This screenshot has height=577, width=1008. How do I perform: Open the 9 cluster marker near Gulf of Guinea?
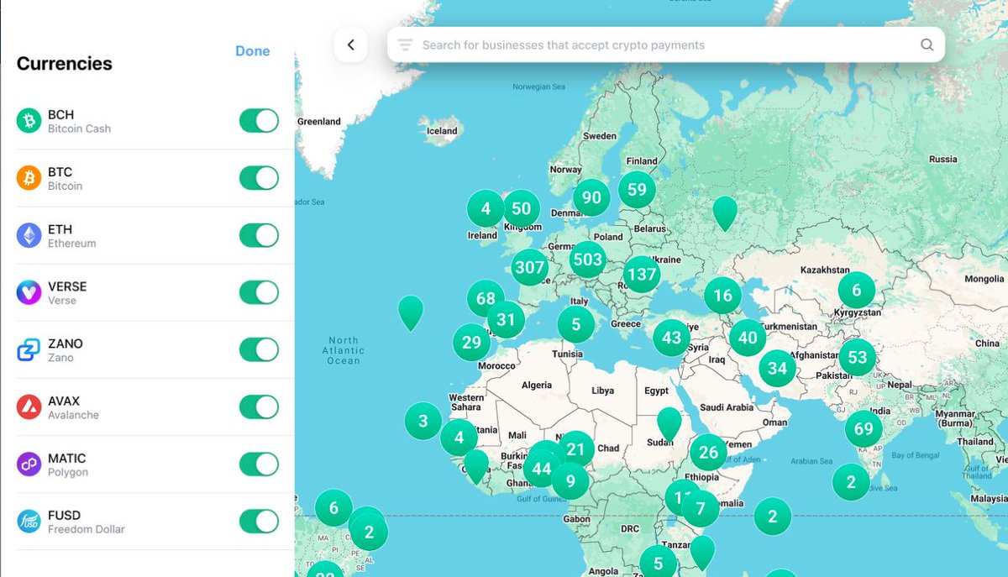(x=570, y=481)
